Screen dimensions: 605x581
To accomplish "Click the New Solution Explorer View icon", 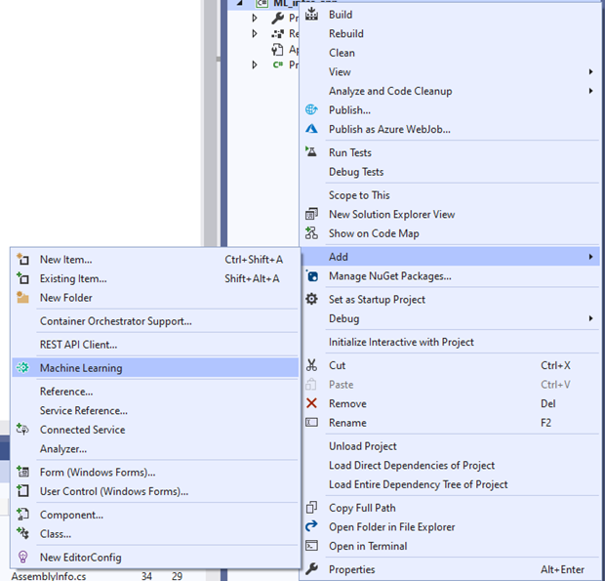I will (x=311, y=214).
